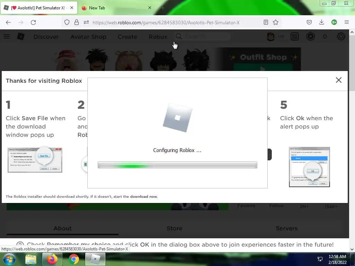
Task: Open the Firefox application menu
Action: pyautogui.click(x=346, y=22)
